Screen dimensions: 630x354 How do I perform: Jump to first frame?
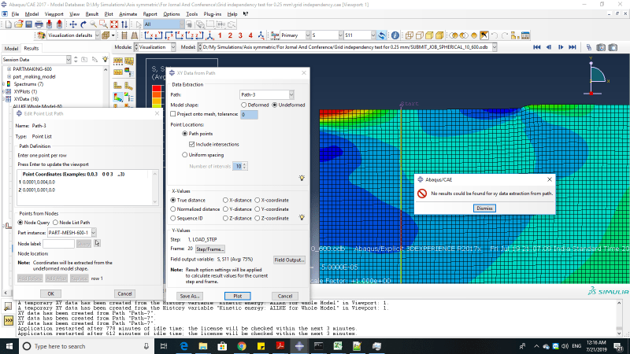pos(537,47)
